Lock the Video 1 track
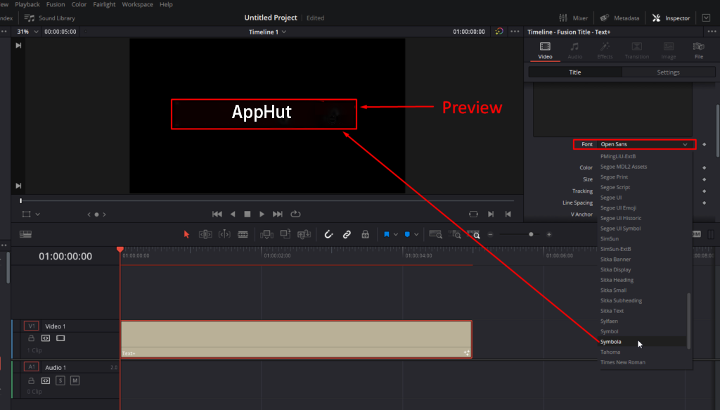 tap(31, 338)
